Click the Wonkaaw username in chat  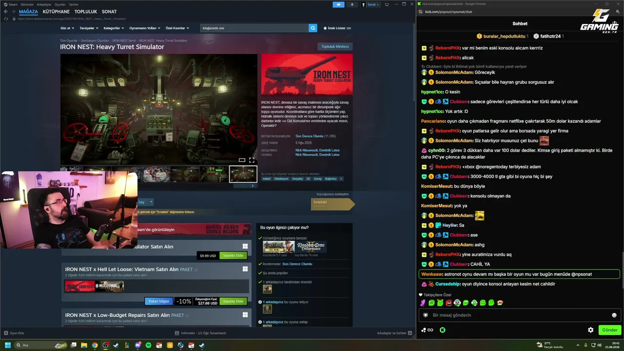tap(432, 274)
